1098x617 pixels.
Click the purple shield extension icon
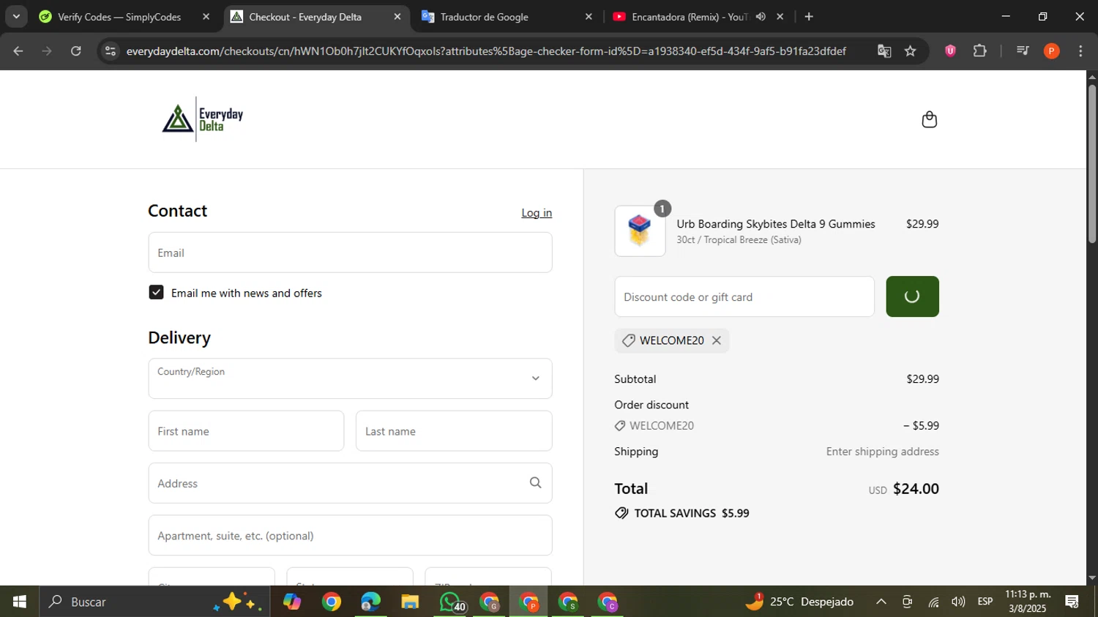[950, 51]
